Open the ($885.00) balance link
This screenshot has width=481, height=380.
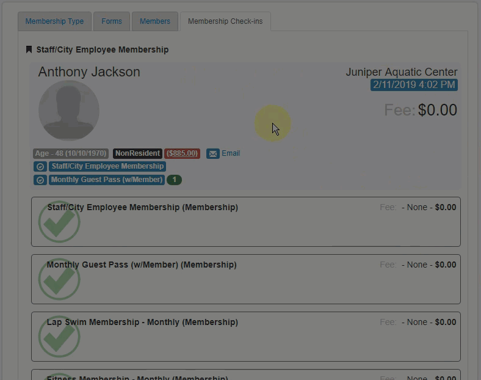pos(182,153)
